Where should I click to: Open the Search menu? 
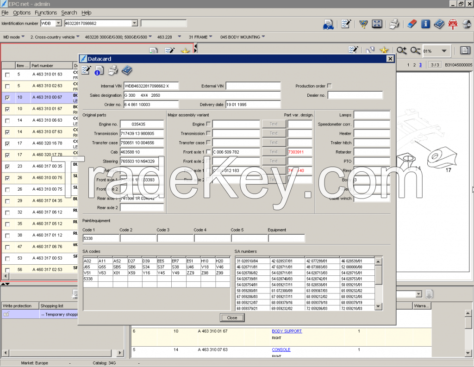[x=69, y=12]
